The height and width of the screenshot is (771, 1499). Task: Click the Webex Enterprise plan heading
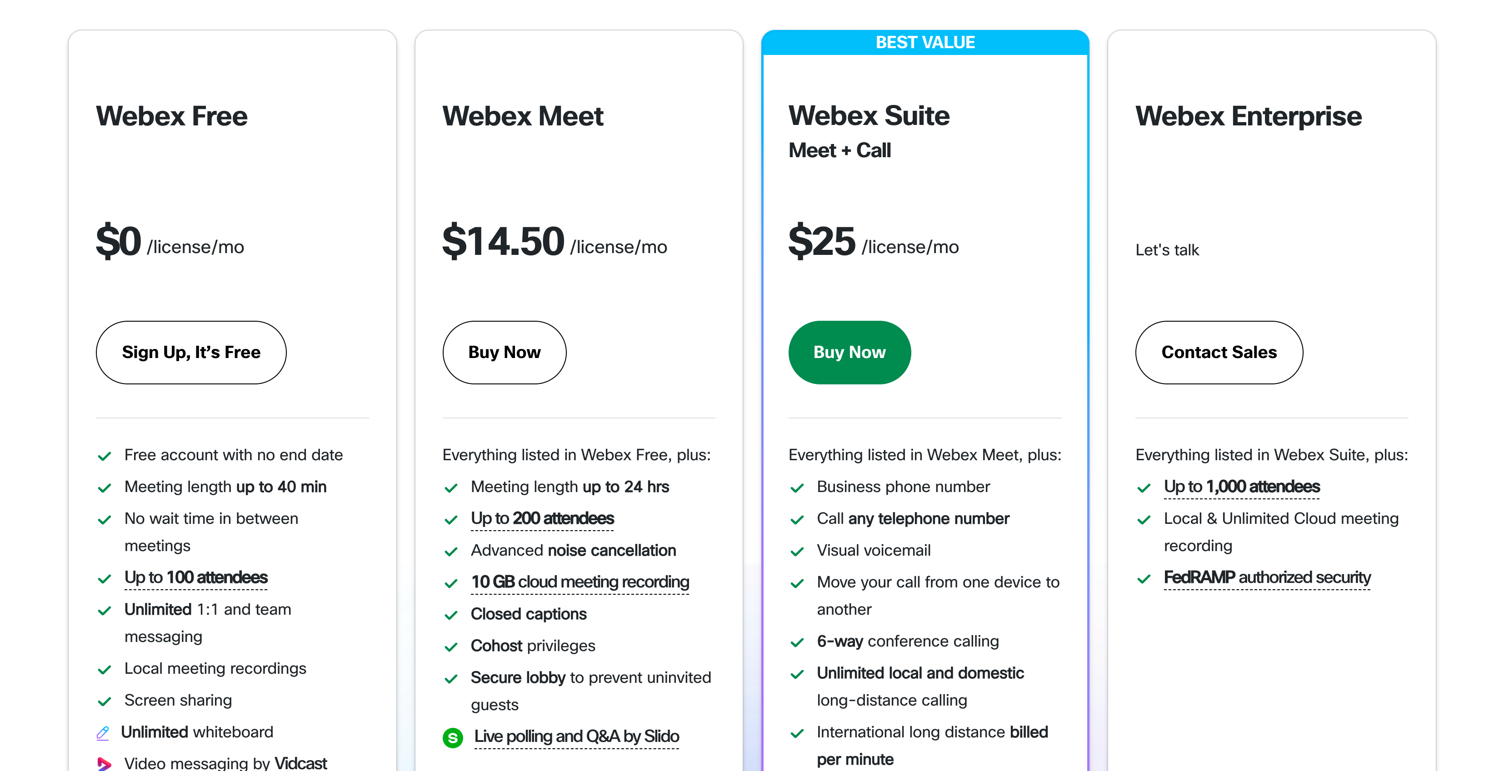tap(1248, 116)
